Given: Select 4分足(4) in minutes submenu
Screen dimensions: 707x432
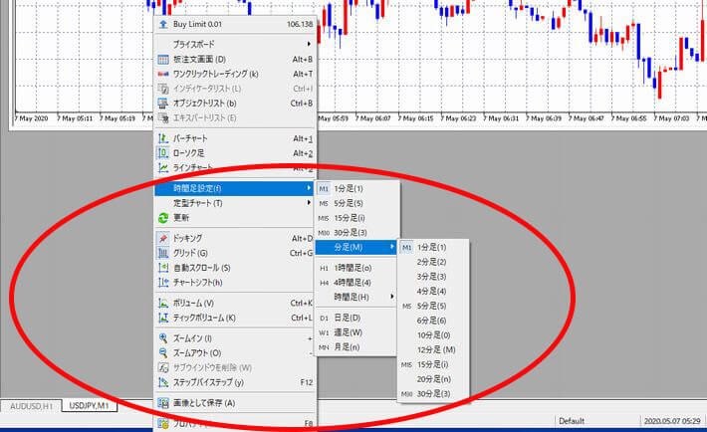Looking at the screenshot, I should coord(431,292).
